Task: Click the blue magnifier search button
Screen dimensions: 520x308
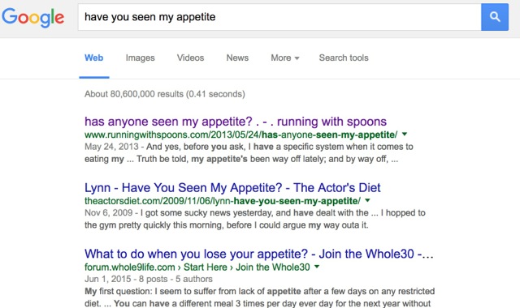Action: (495, 17)
